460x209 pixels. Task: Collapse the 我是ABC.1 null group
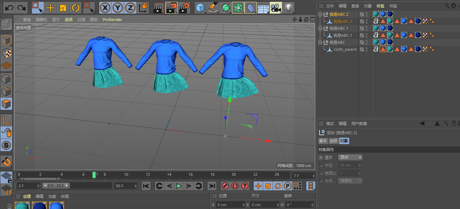(x=320, y=28)
